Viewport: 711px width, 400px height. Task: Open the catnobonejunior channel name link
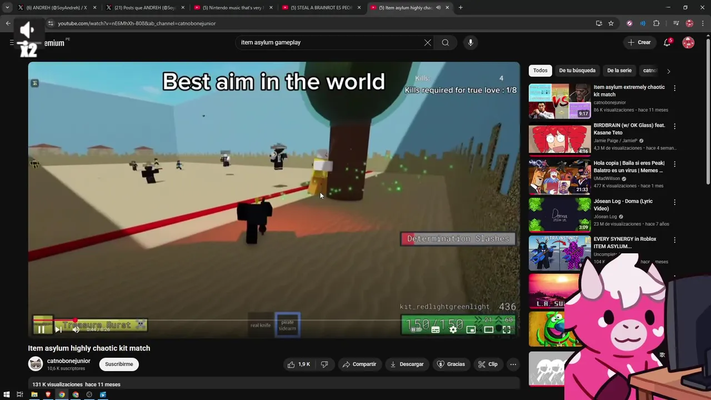pyautogui.click(x=68, y=361)
